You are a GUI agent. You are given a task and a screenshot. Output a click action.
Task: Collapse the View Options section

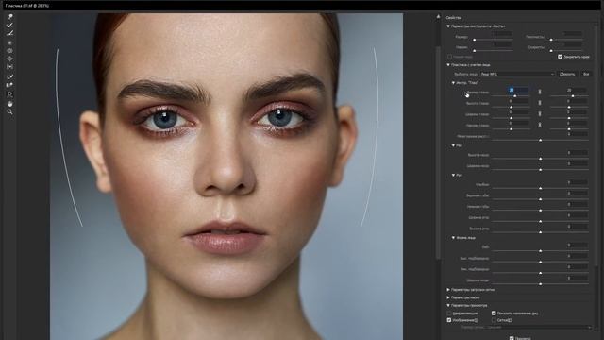tap(448, 305)
